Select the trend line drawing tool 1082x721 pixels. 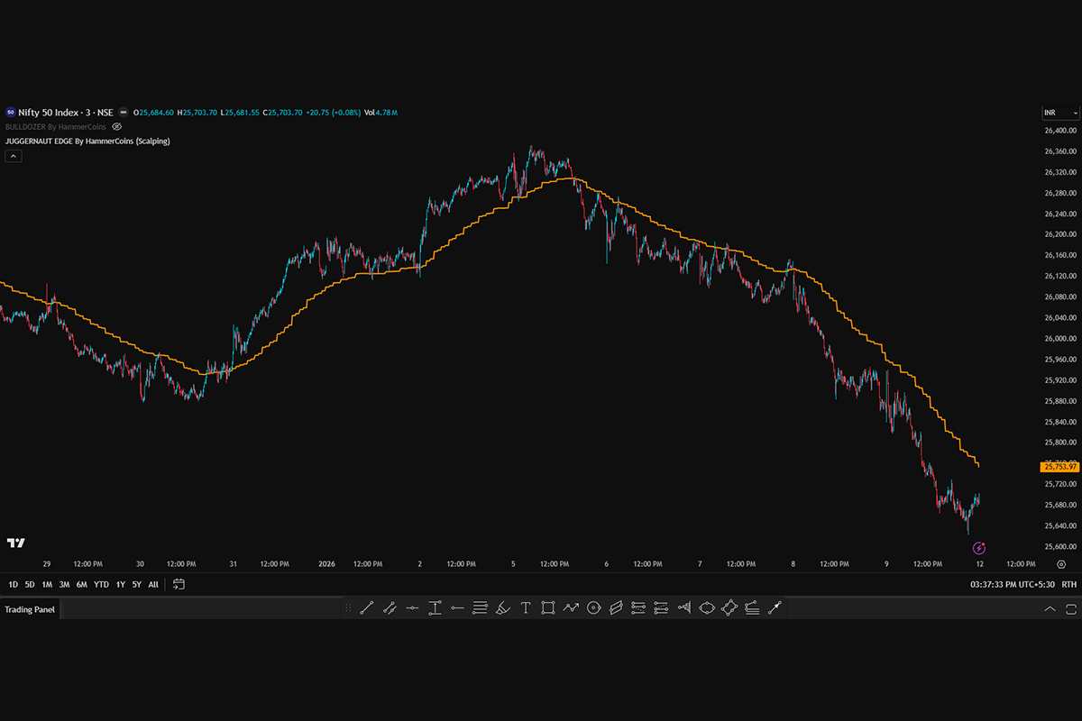[x=367, y=608]
